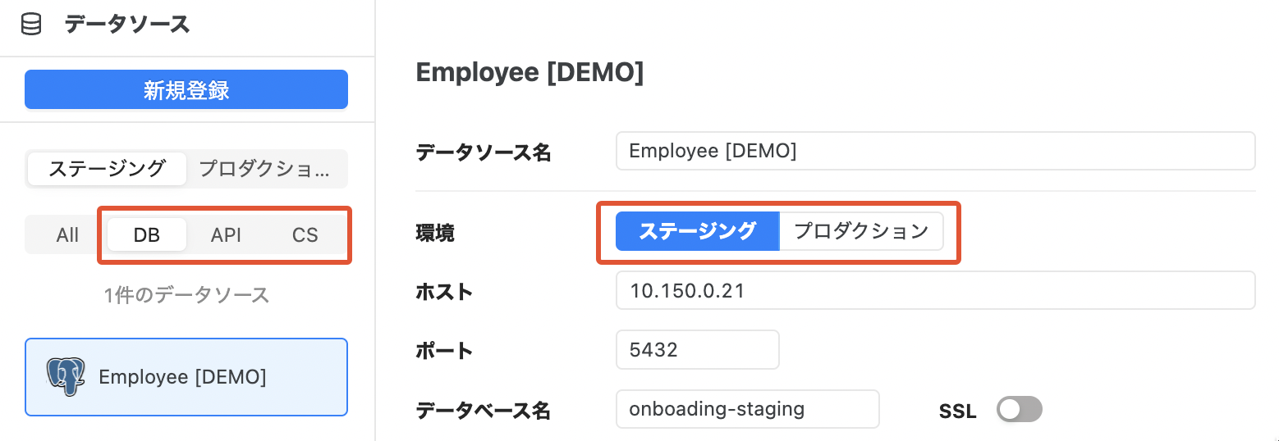The image size is (1279, 441).
Task: Select the All type filter
Action: [x=67, y=235]
